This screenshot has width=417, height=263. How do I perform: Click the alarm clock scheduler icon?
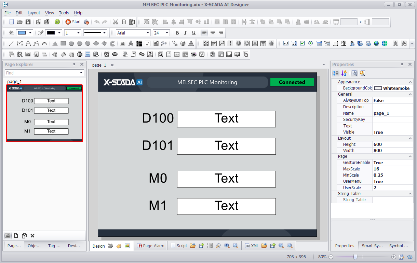107,54
